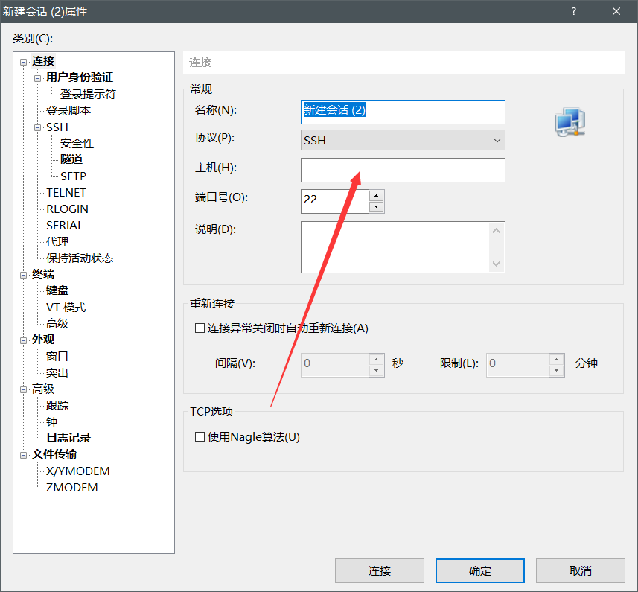Collapse the 文件传输 tree node
Image resolution: width=638 pixels, height=592 pixels.
coord(24,454)
